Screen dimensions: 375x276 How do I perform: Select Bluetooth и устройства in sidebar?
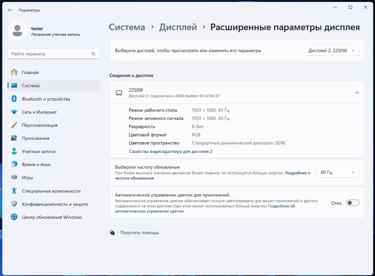click(54, 99)
